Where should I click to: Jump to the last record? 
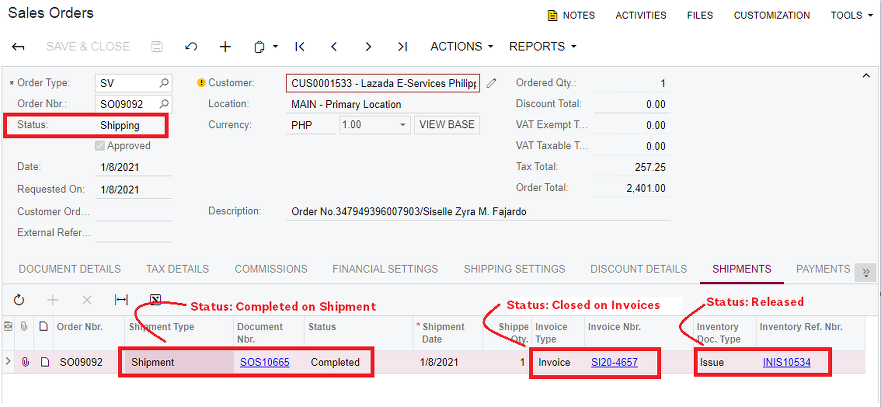pos(402,47)
